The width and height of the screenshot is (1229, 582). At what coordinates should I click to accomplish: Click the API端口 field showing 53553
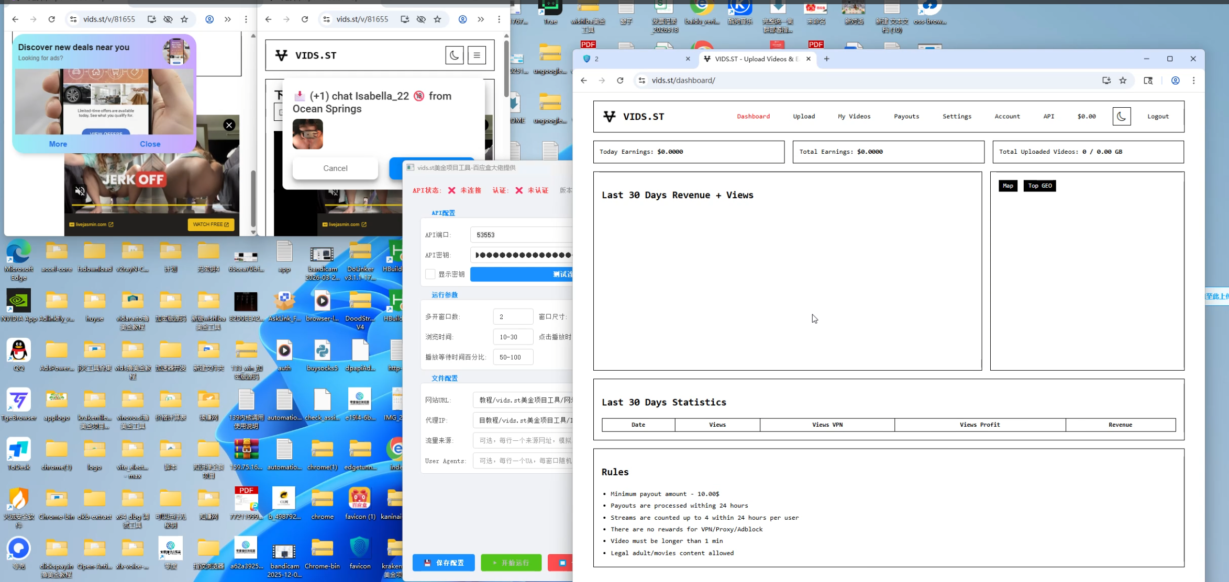(521, 235)
